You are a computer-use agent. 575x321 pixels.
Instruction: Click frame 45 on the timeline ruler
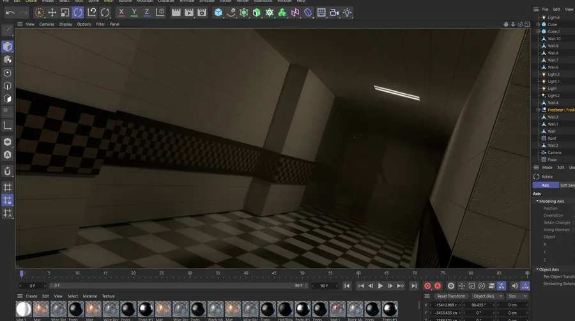tap(274, 273)
